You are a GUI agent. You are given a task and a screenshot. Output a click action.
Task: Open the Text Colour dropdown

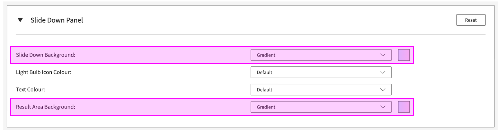click(x=321, y=90)
